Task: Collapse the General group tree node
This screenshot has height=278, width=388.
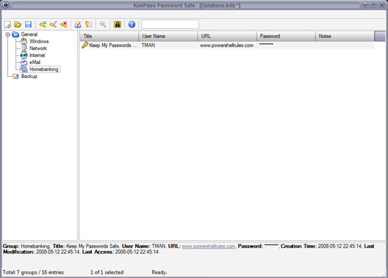Action: tap(8, 34)
